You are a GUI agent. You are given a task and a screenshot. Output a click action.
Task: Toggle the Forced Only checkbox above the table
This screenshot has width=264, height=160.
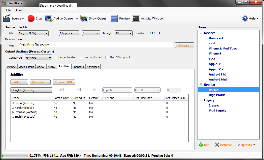point(62,90)
